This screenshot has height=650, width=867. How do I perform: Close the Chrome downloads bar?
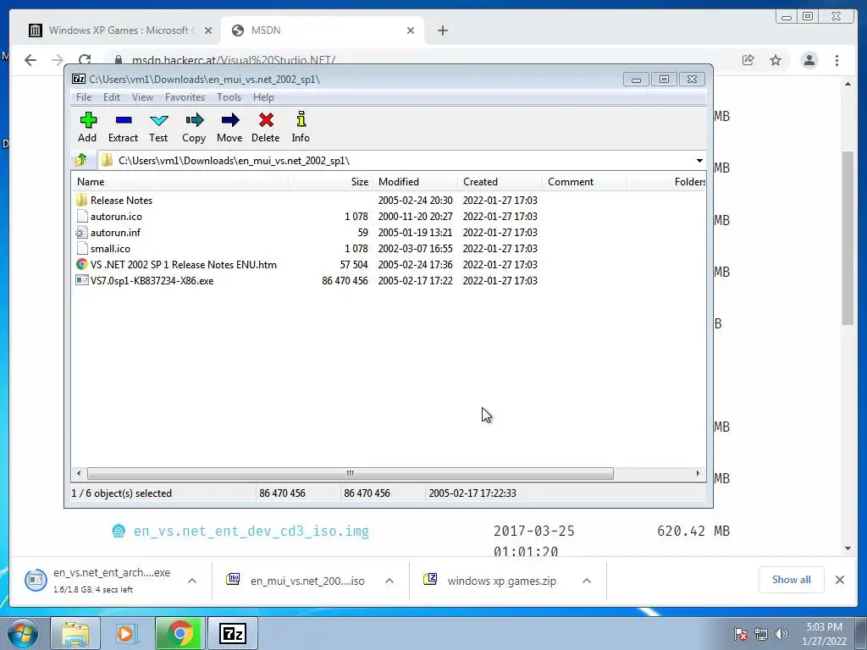tap(839, 580)
